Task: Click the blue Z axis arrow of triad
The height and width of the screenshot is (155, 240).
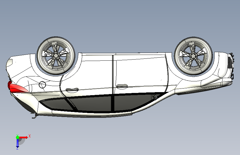Action: point(17,143)
